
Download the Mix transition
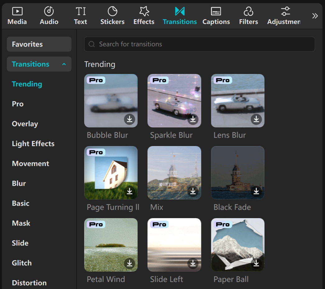[193, 191]
